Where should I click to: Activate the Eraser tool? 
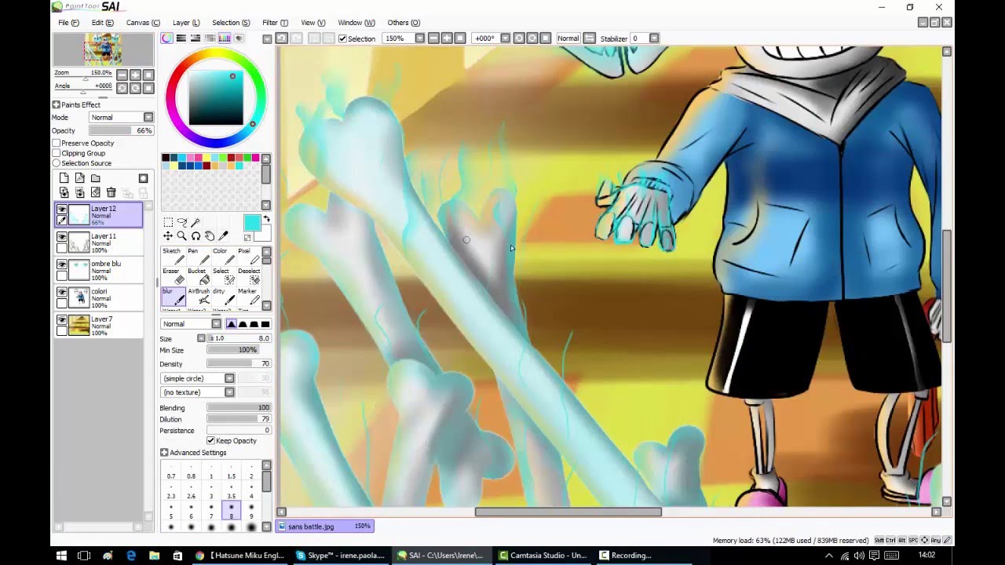[x=174, y=276]
